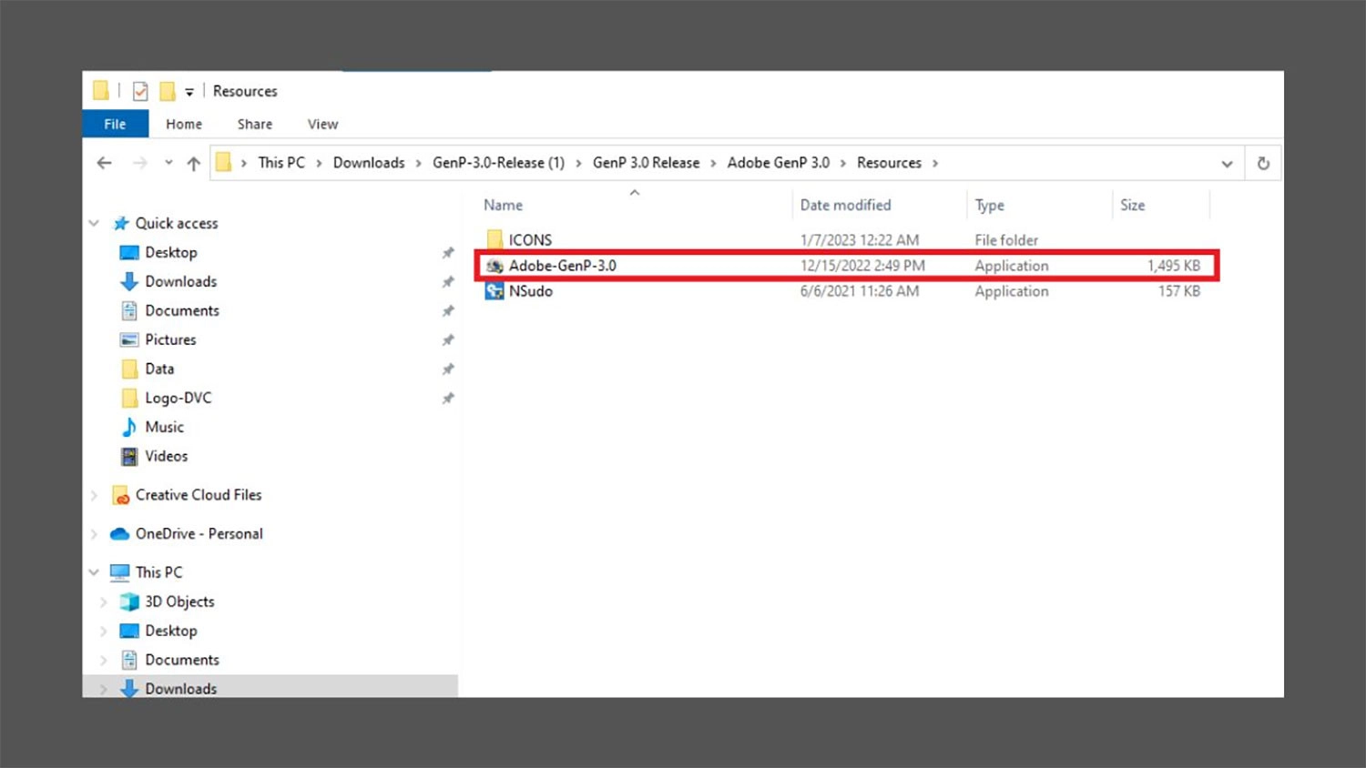The image size is (1366, 768).
Task: Unpin Documents using its pin icon
Action: [x=448, y=311]
